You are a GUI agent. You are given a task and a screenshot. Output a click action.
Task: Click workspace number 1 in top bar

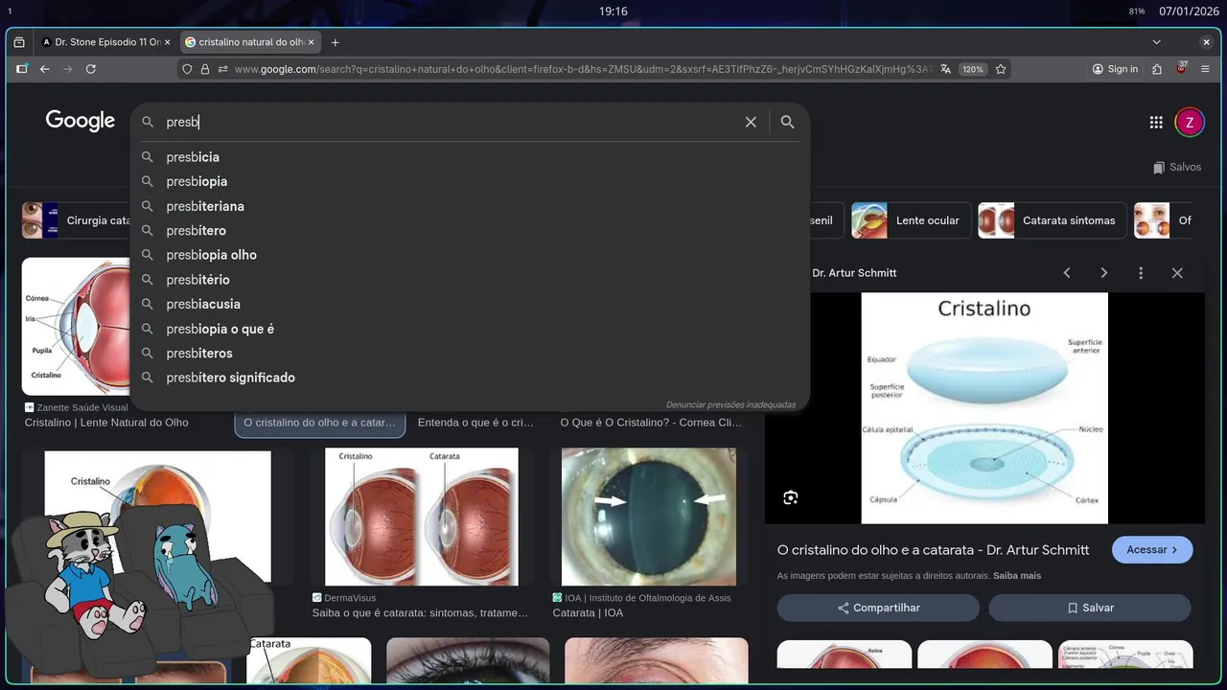10,11
